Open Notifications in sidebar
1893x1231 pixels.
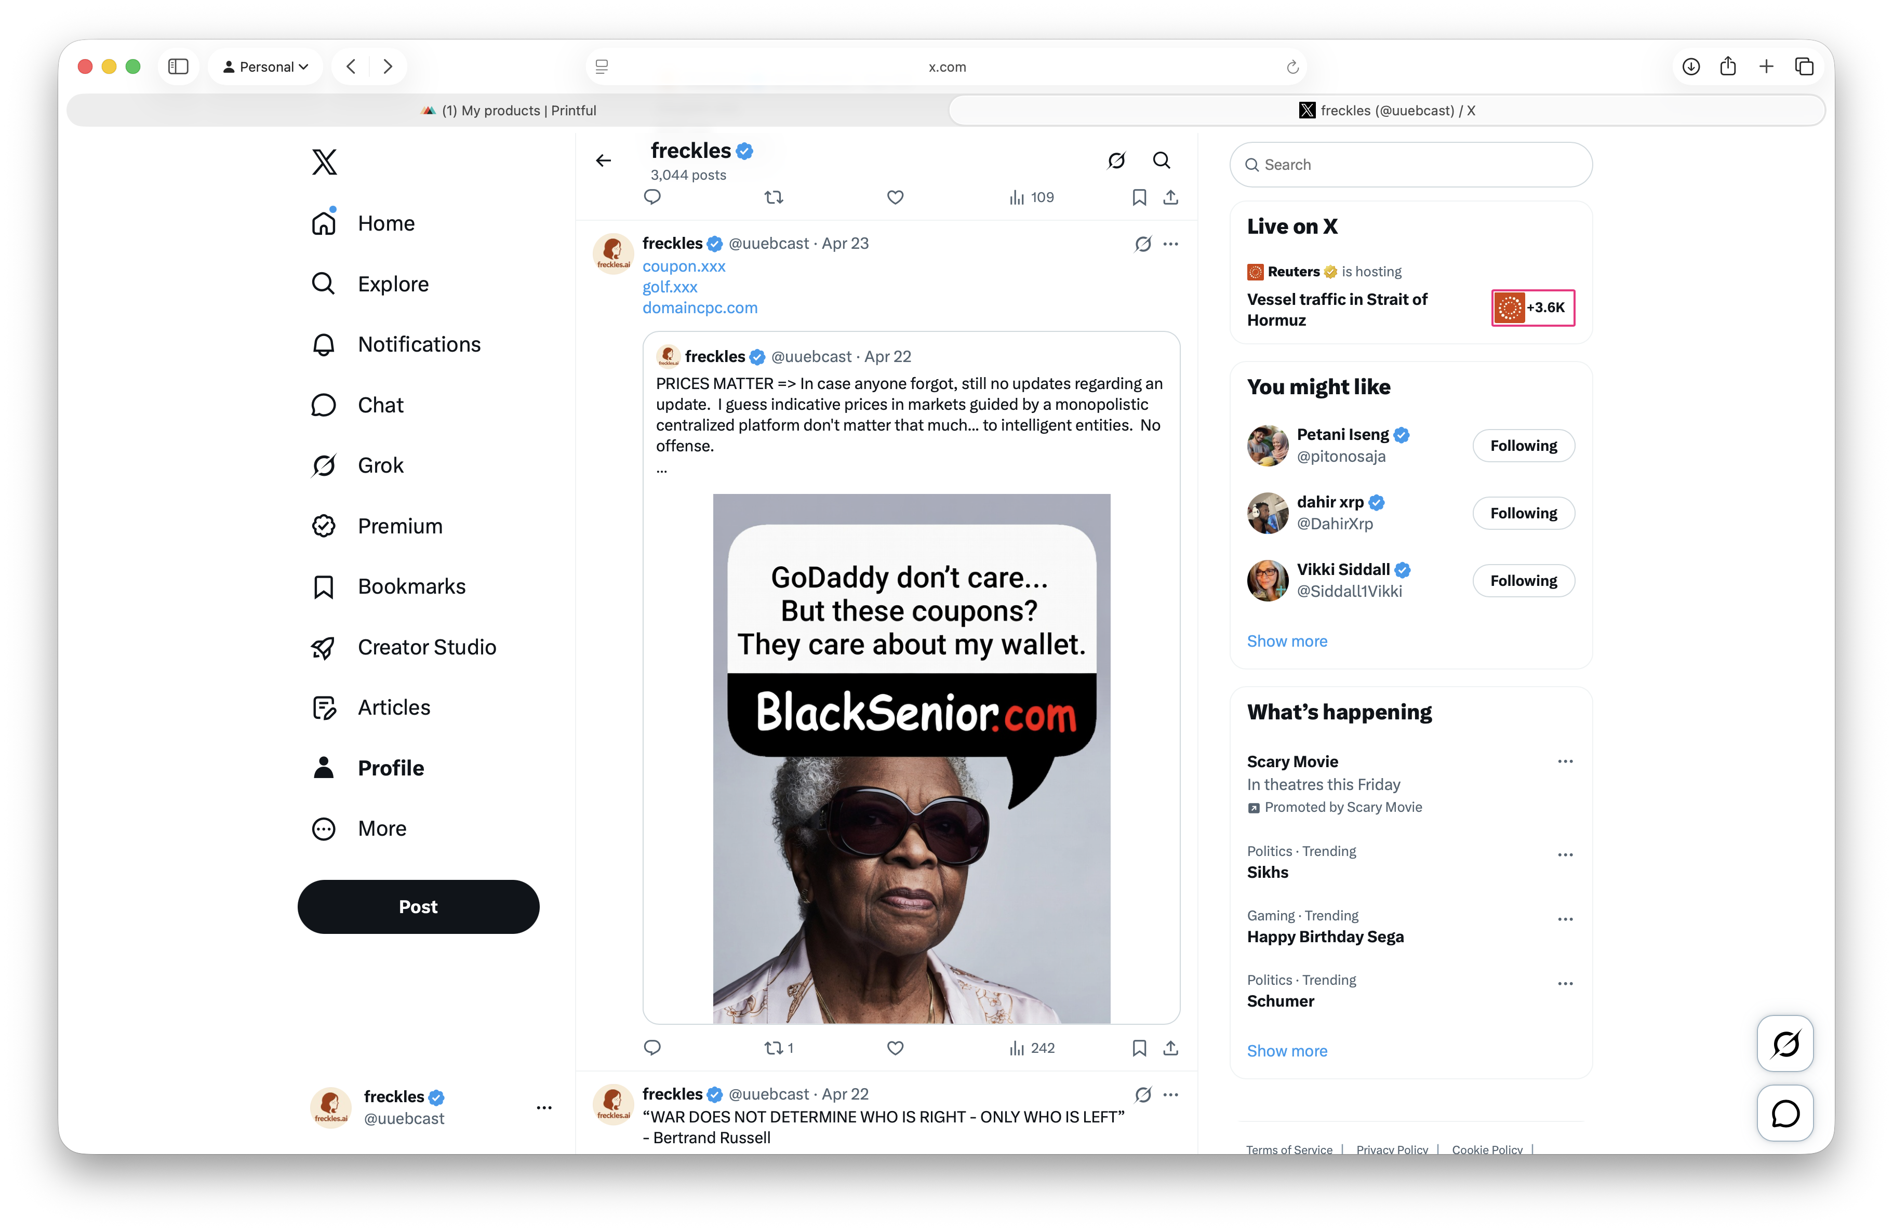pos(396,344)
